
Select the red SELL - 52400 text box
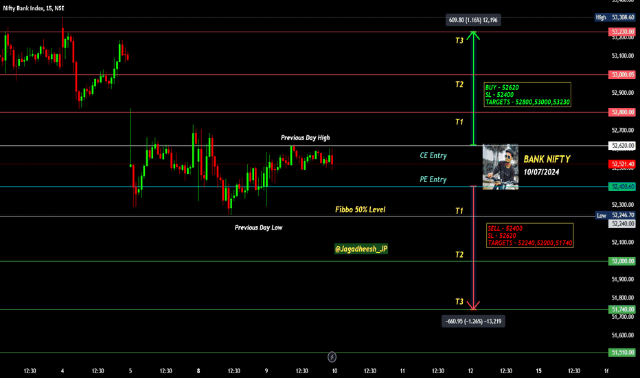point(530,235)
